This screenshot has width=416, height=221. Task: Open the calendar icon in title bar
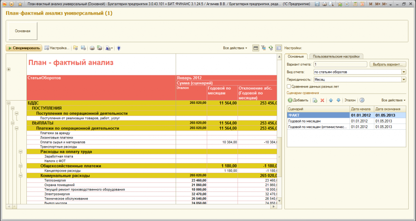pyautogui.click(x=362, y=4)
